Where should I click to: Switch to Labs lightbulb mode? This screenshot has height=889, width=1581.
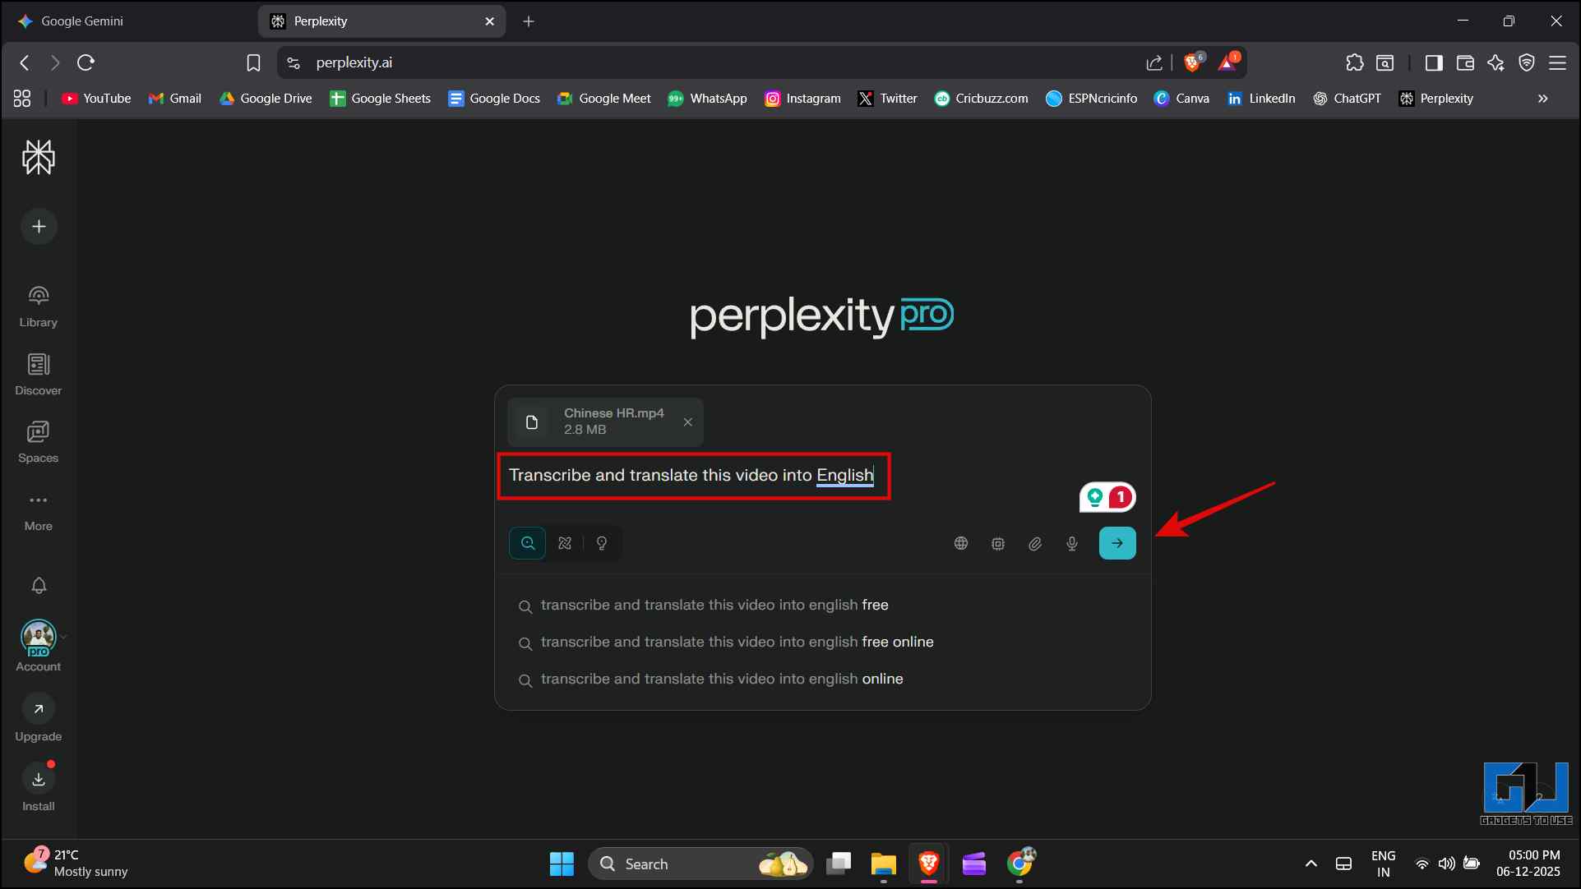602,543
